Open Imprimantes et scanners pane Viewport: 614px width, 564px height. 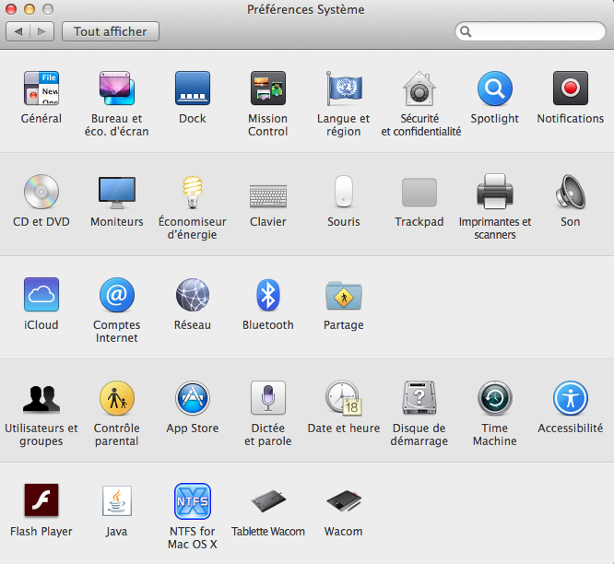coord(494,193)
